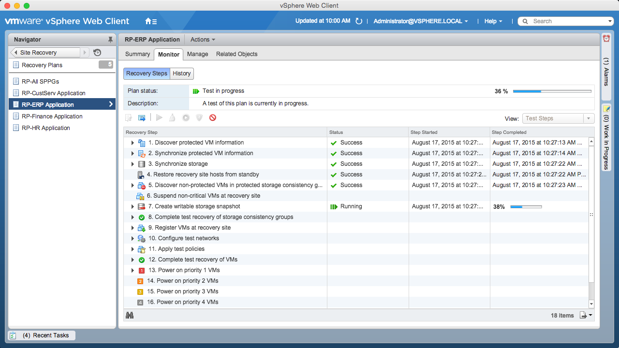
Task: Click the Test plan play icon
Action: (x=159, y=117)
